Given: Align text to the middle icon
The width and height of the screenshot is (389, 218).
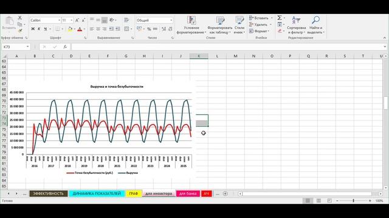Looking at the screenshot, I should coord(98,20).
